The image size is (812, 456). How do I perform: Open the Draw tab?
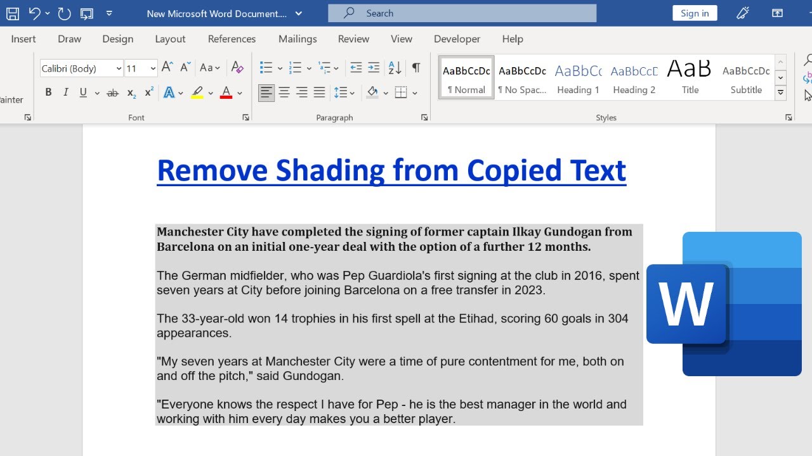tap(70, 39)
